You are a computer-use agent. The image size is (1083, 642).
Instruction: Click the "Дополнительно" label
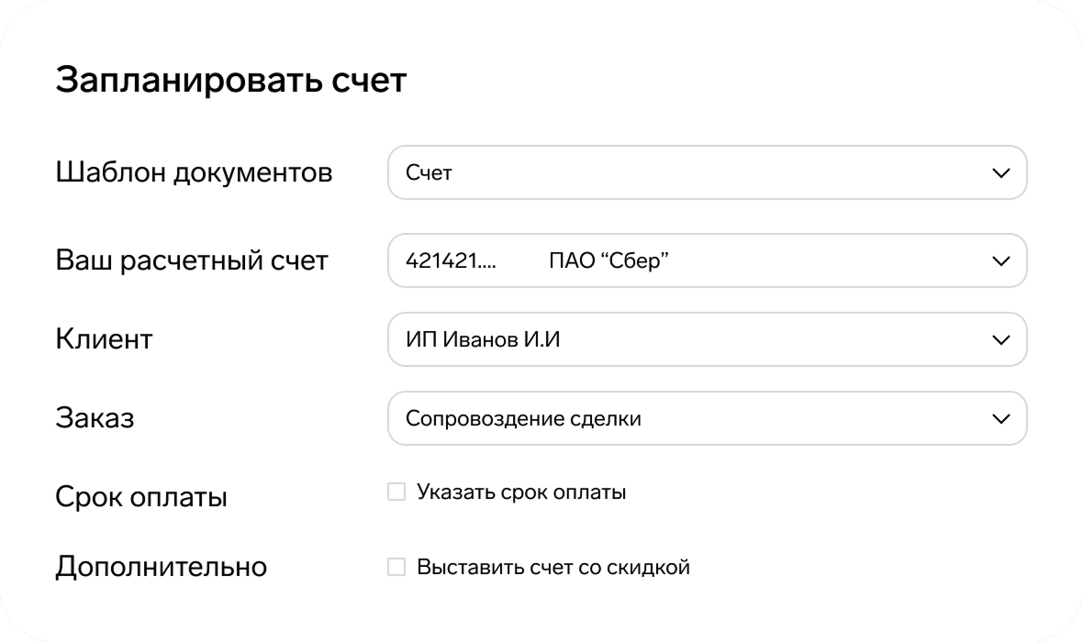point(162,566)
